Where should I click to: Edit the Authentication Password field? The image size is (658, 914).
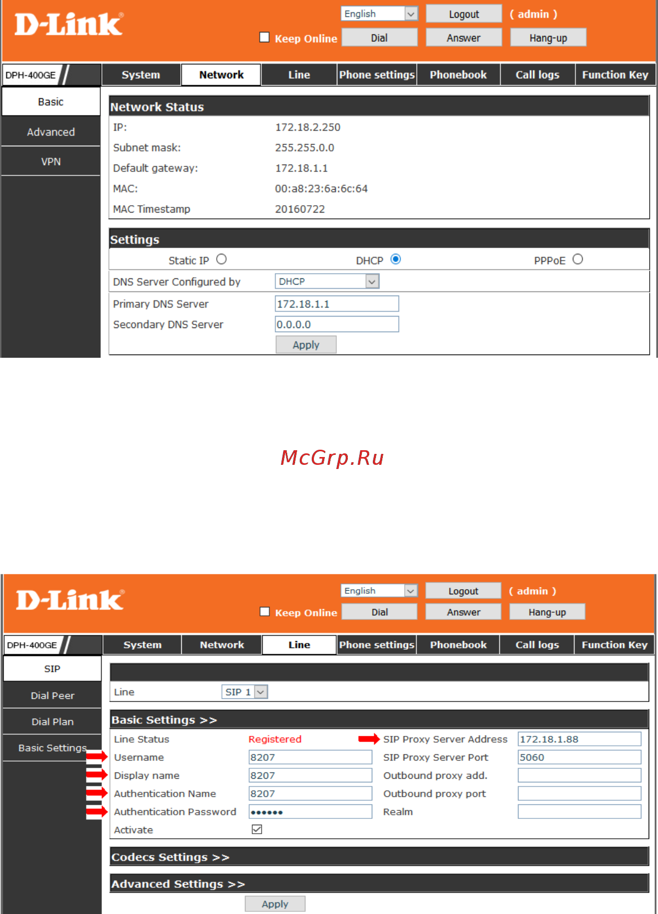[310, 812]
